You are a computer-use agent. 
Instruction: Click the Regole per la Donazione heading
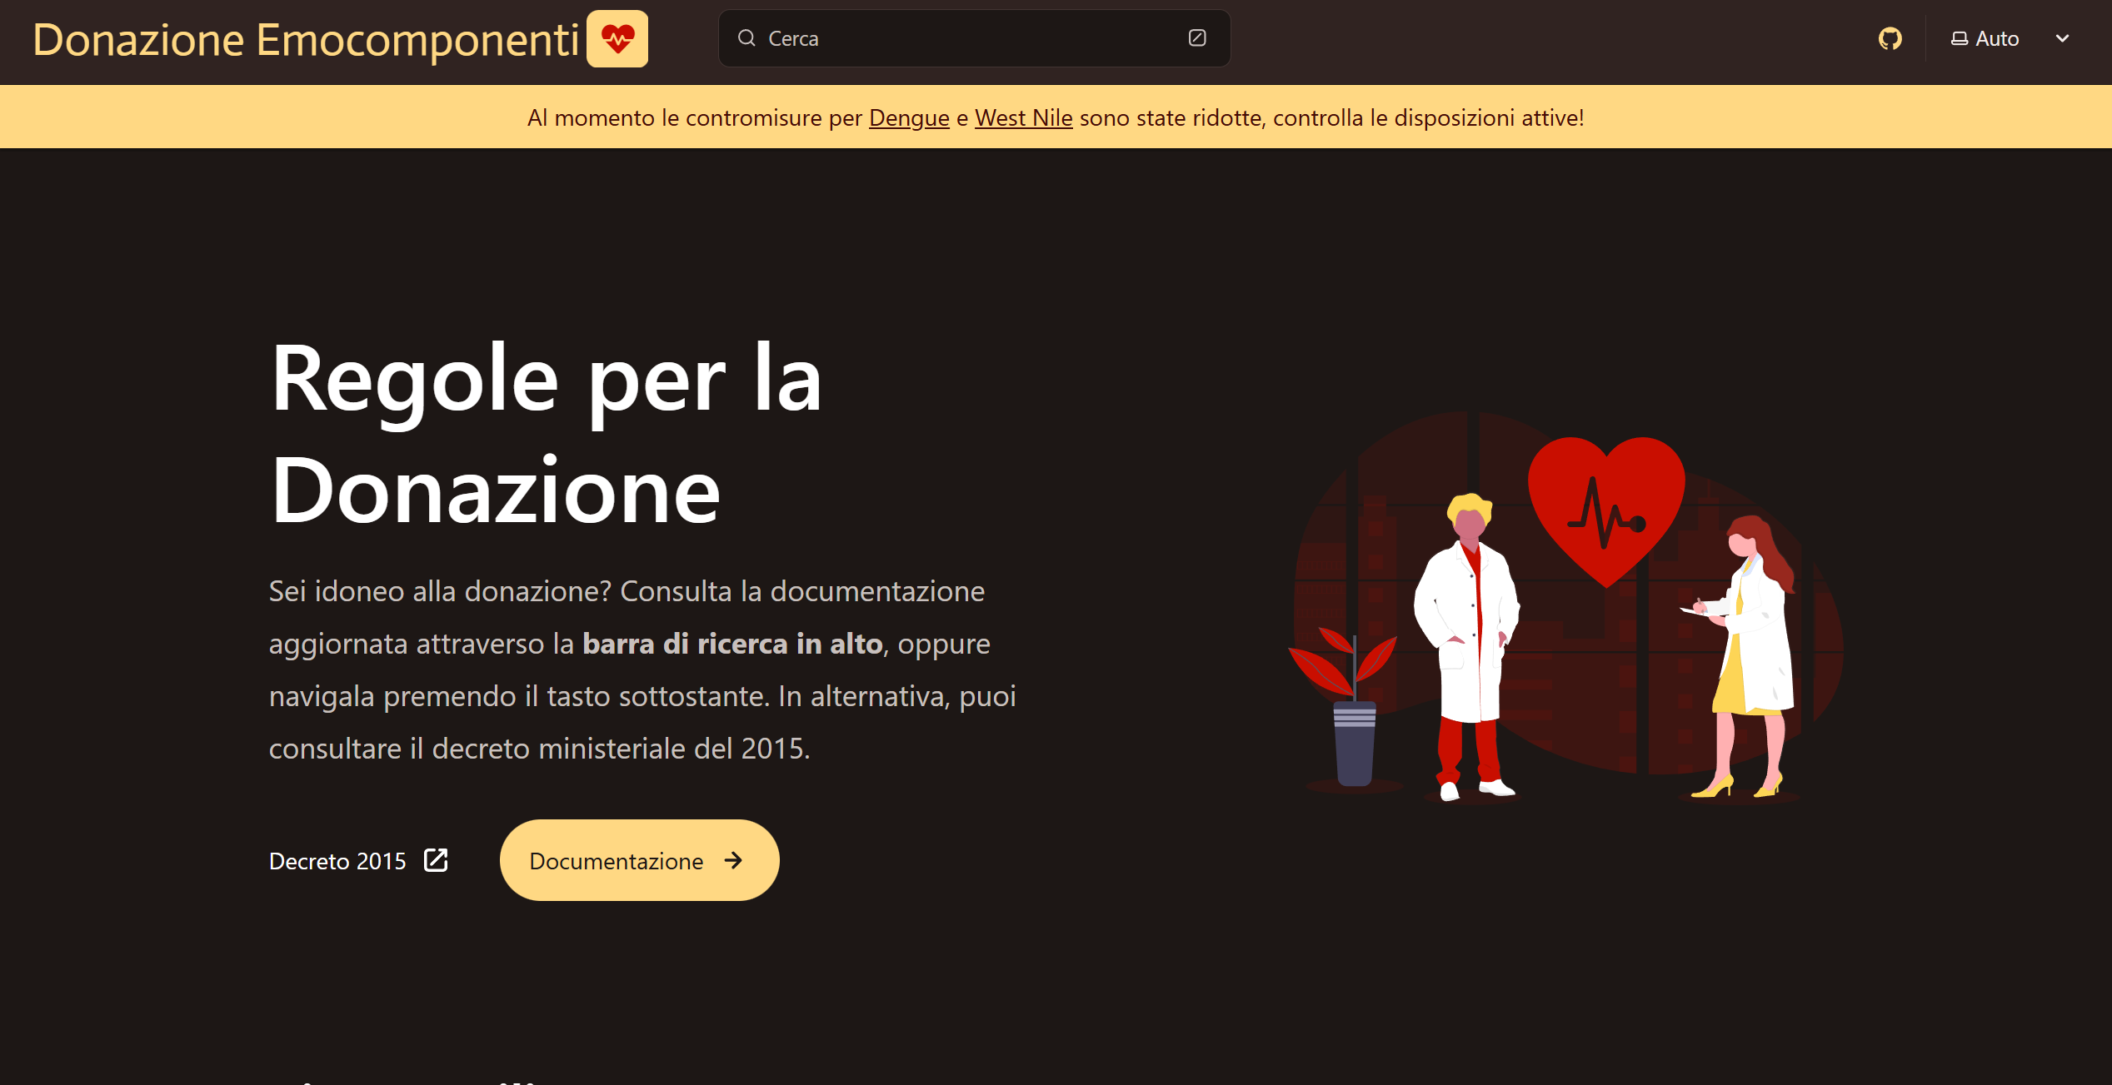546,433
